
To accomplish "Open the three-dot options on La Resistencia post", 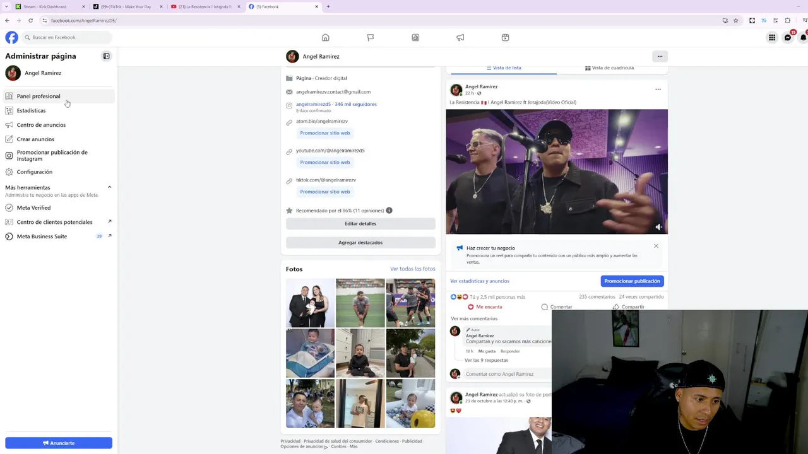I will [x=658, y=89].
